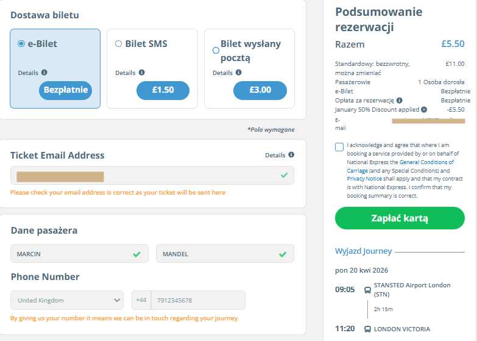Show Ticket Email Address details info icon
Viewport: 477px width, 341px height.
pyautogui.click(x=291, y=155)
